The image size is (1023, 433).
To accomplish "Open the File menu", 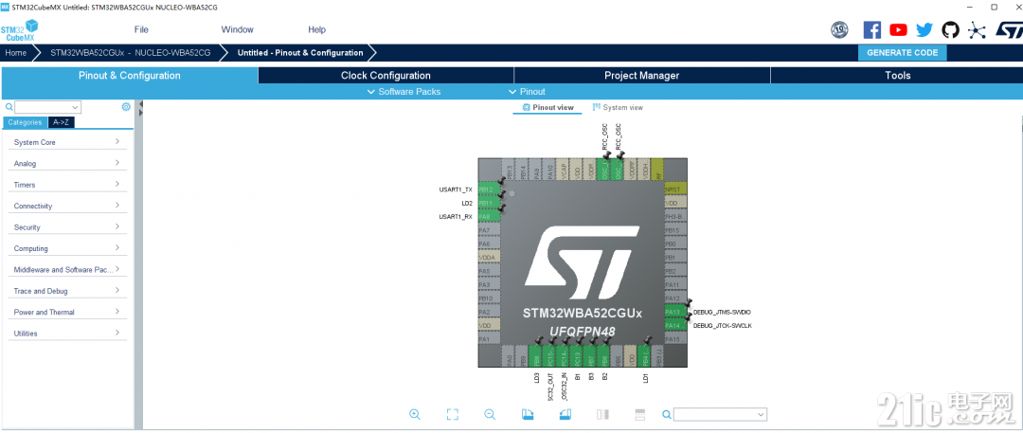I will pyautogui.click(x=141, y=29).
